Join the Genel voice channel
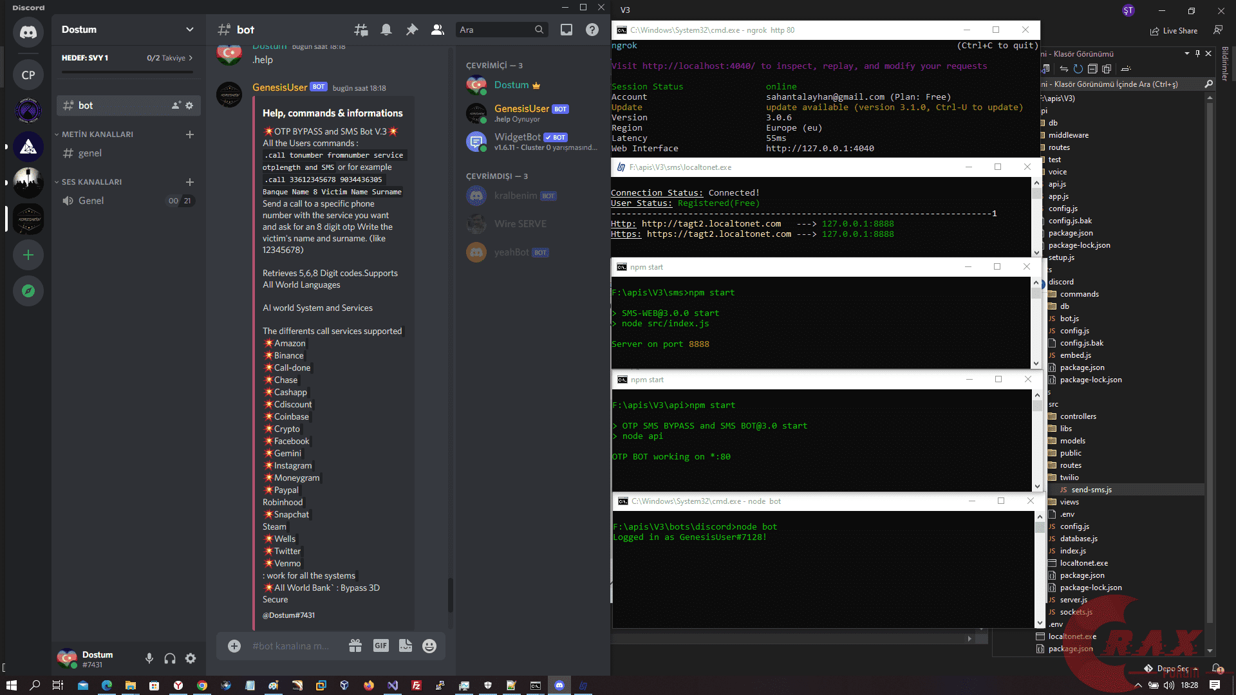The height and width of the screenshot is (695, 1236). tap(91, 201)
